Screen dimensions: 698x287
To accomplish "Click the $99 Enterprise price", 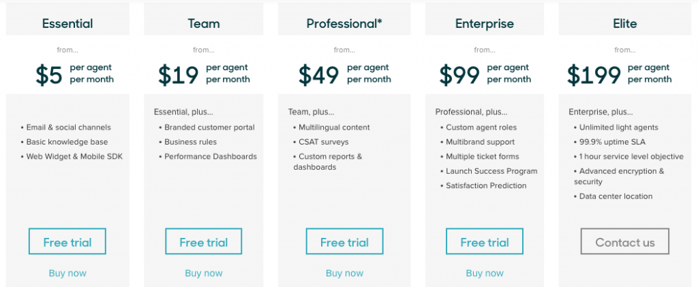I will click(x=459, y=74).
